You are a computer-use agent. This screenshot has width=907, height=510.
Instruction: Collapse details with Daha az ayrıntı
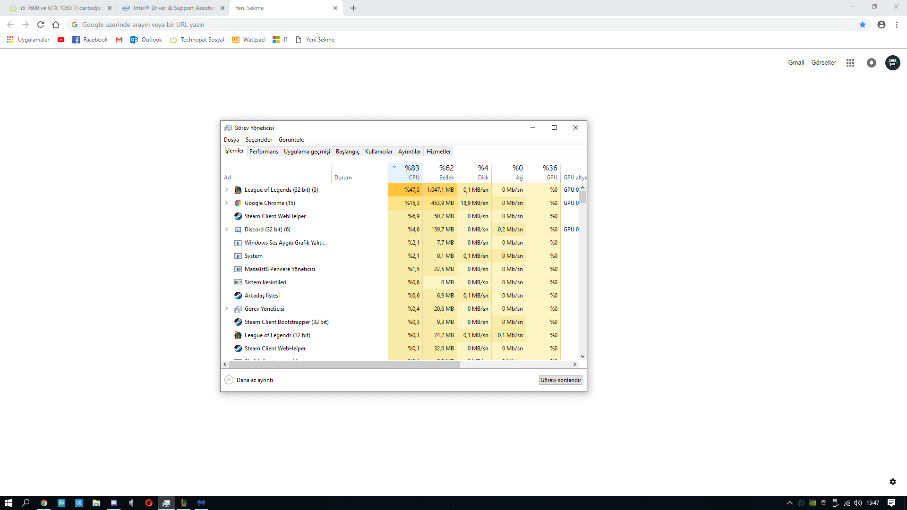pyautogui.click(x=249, y=380)
